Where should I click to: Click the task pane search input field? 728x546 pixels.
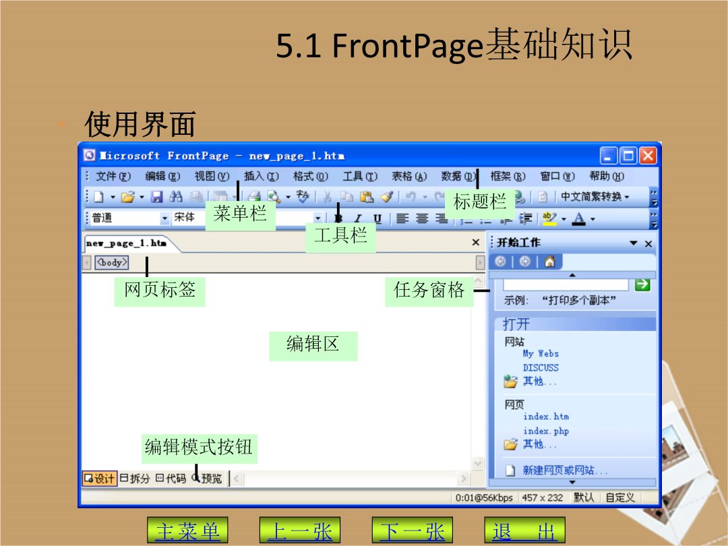pyautogui.click(x=566, y=284)
